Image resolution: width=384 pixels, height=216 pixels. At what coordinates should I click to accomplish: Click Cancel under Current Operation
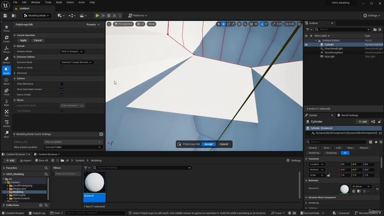[38, 40]
